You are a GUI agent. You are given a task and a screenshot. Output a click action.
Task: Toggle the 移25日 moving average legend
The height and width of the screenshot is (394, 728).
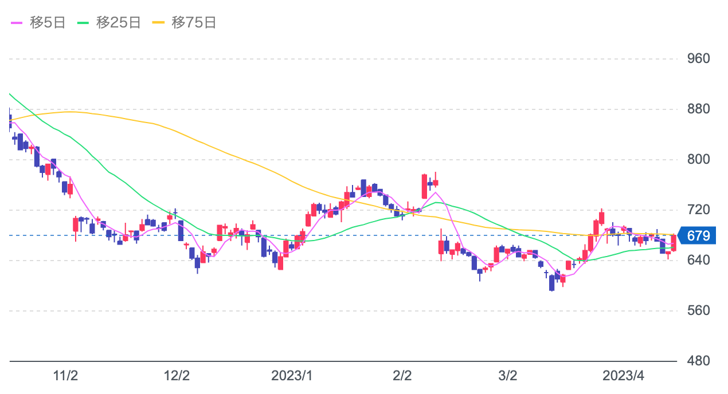109,23
